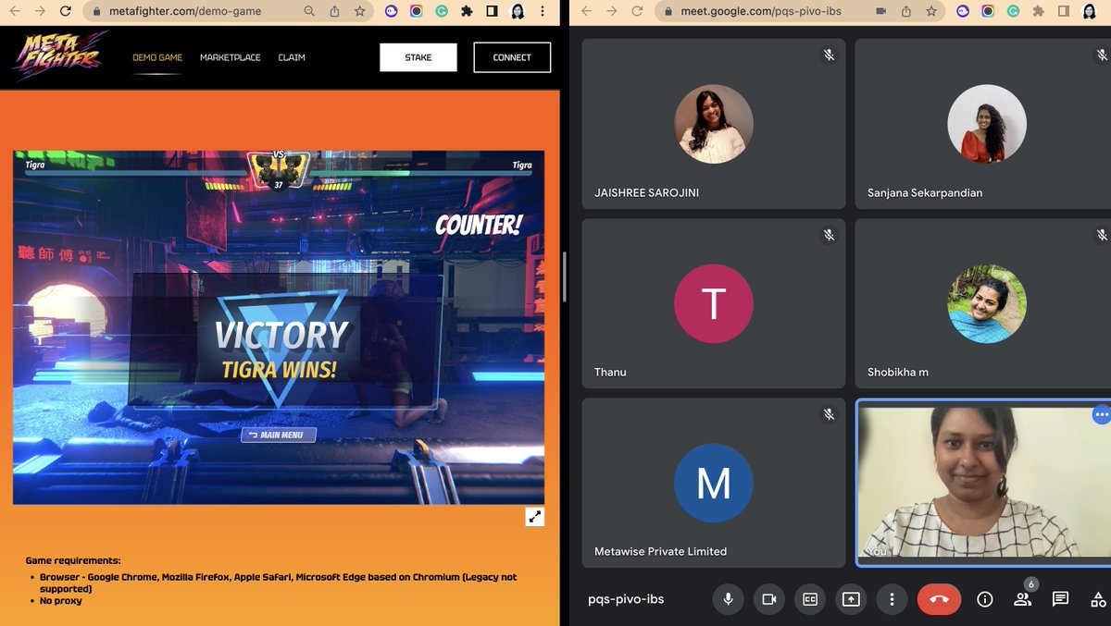Image resolution: width=1111 pixels, height=626 pixels.
Task: Reload the Google Meet page
Action: (636, 11)
